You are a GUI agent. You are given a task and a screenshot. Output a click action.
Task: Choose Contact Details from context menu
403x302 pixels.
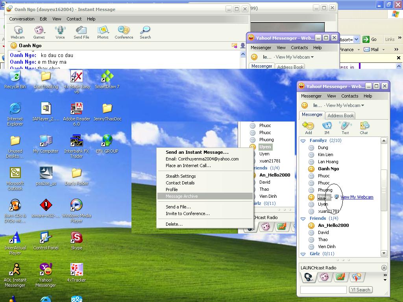point(205,183)
